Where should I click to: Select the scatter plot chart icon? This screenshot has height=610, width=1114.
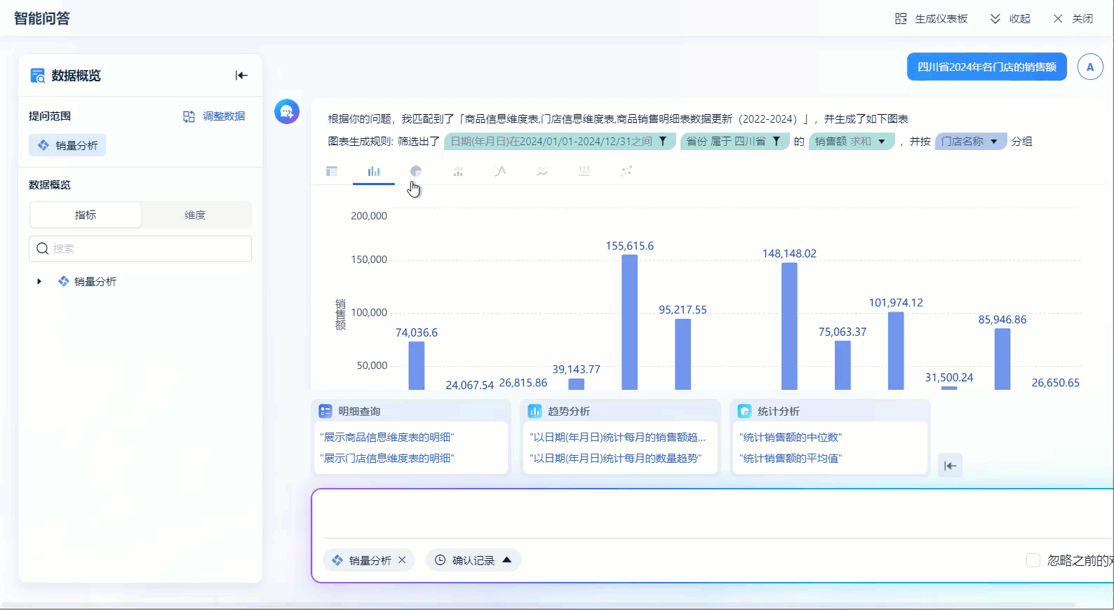(x=626, y=171)
